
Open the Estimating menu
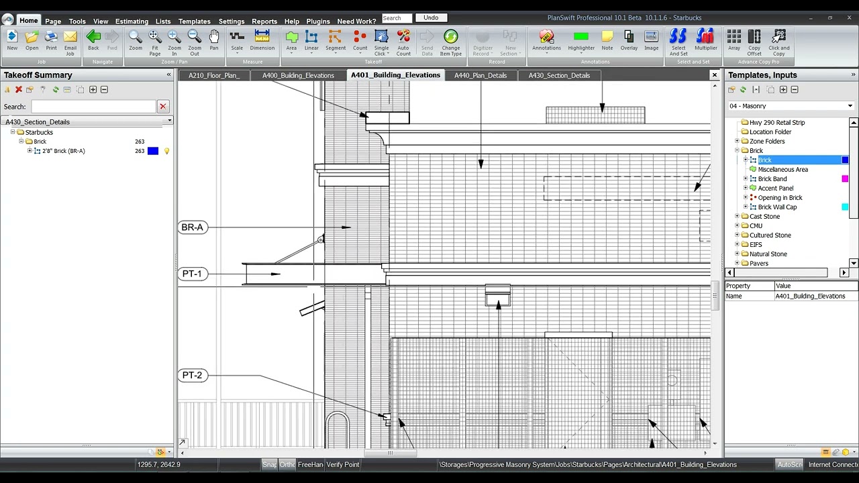click(x=132, y=21)
